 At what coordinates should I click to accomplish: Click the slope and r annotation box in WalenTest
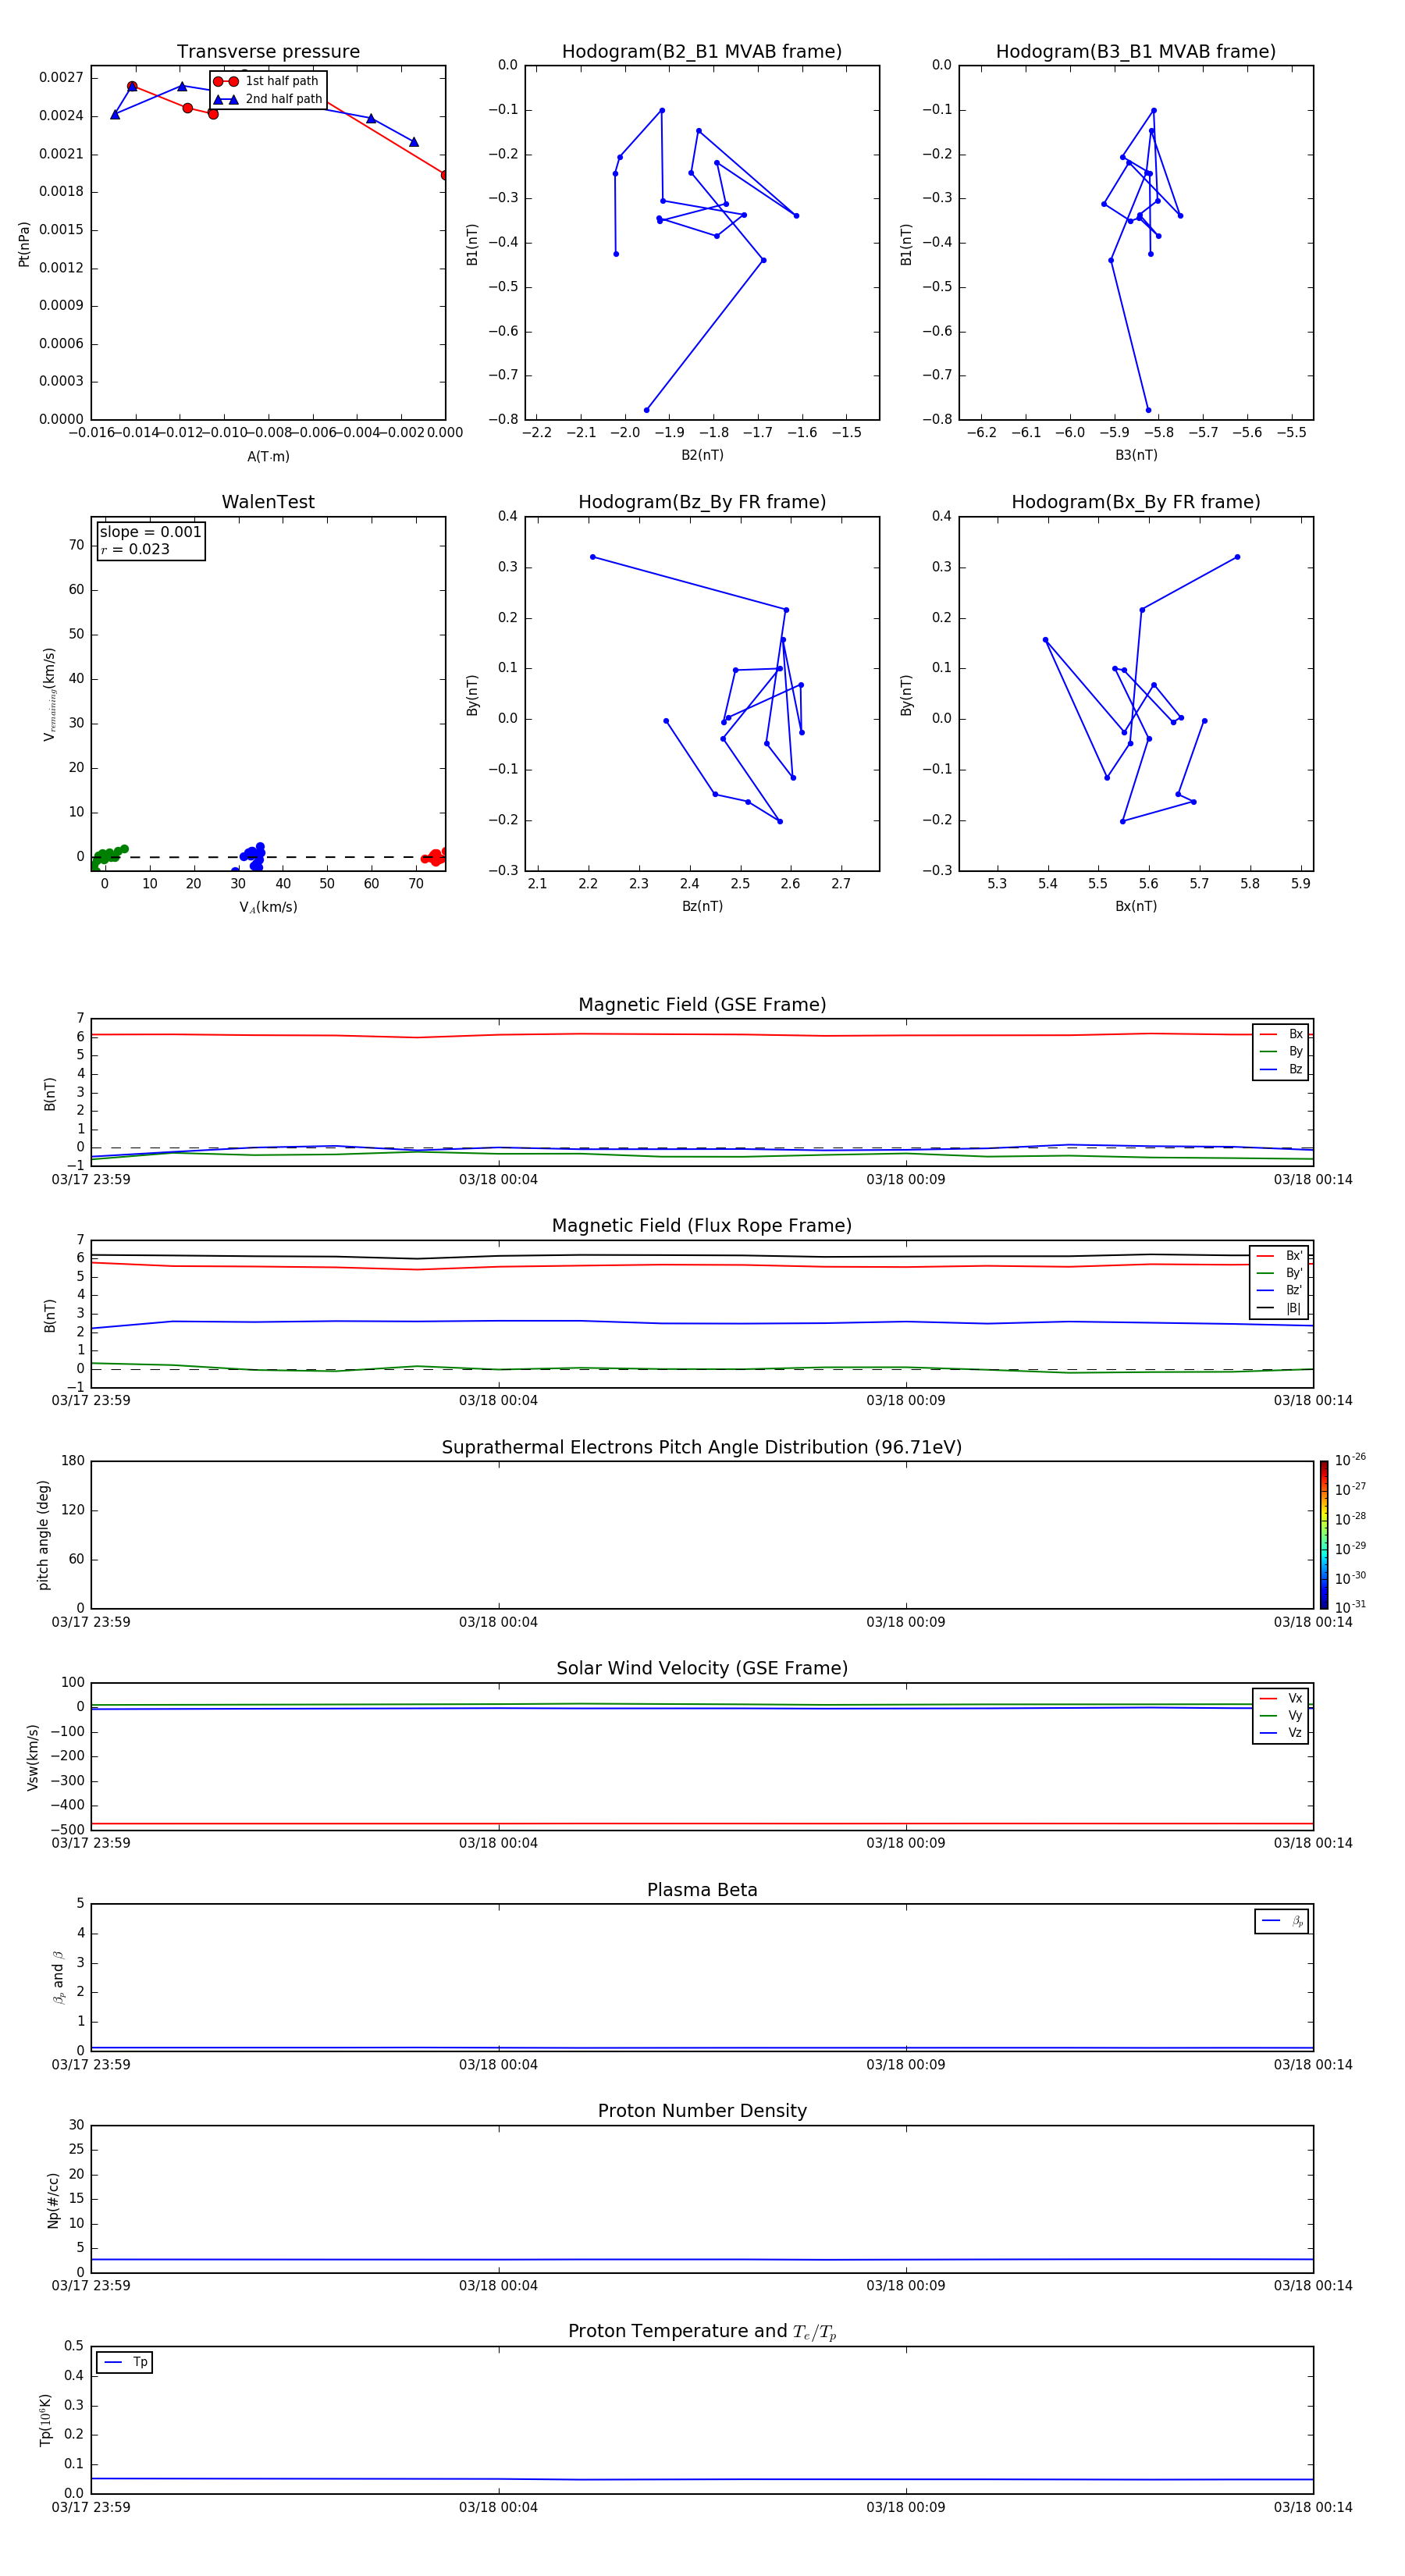point(150,540)
